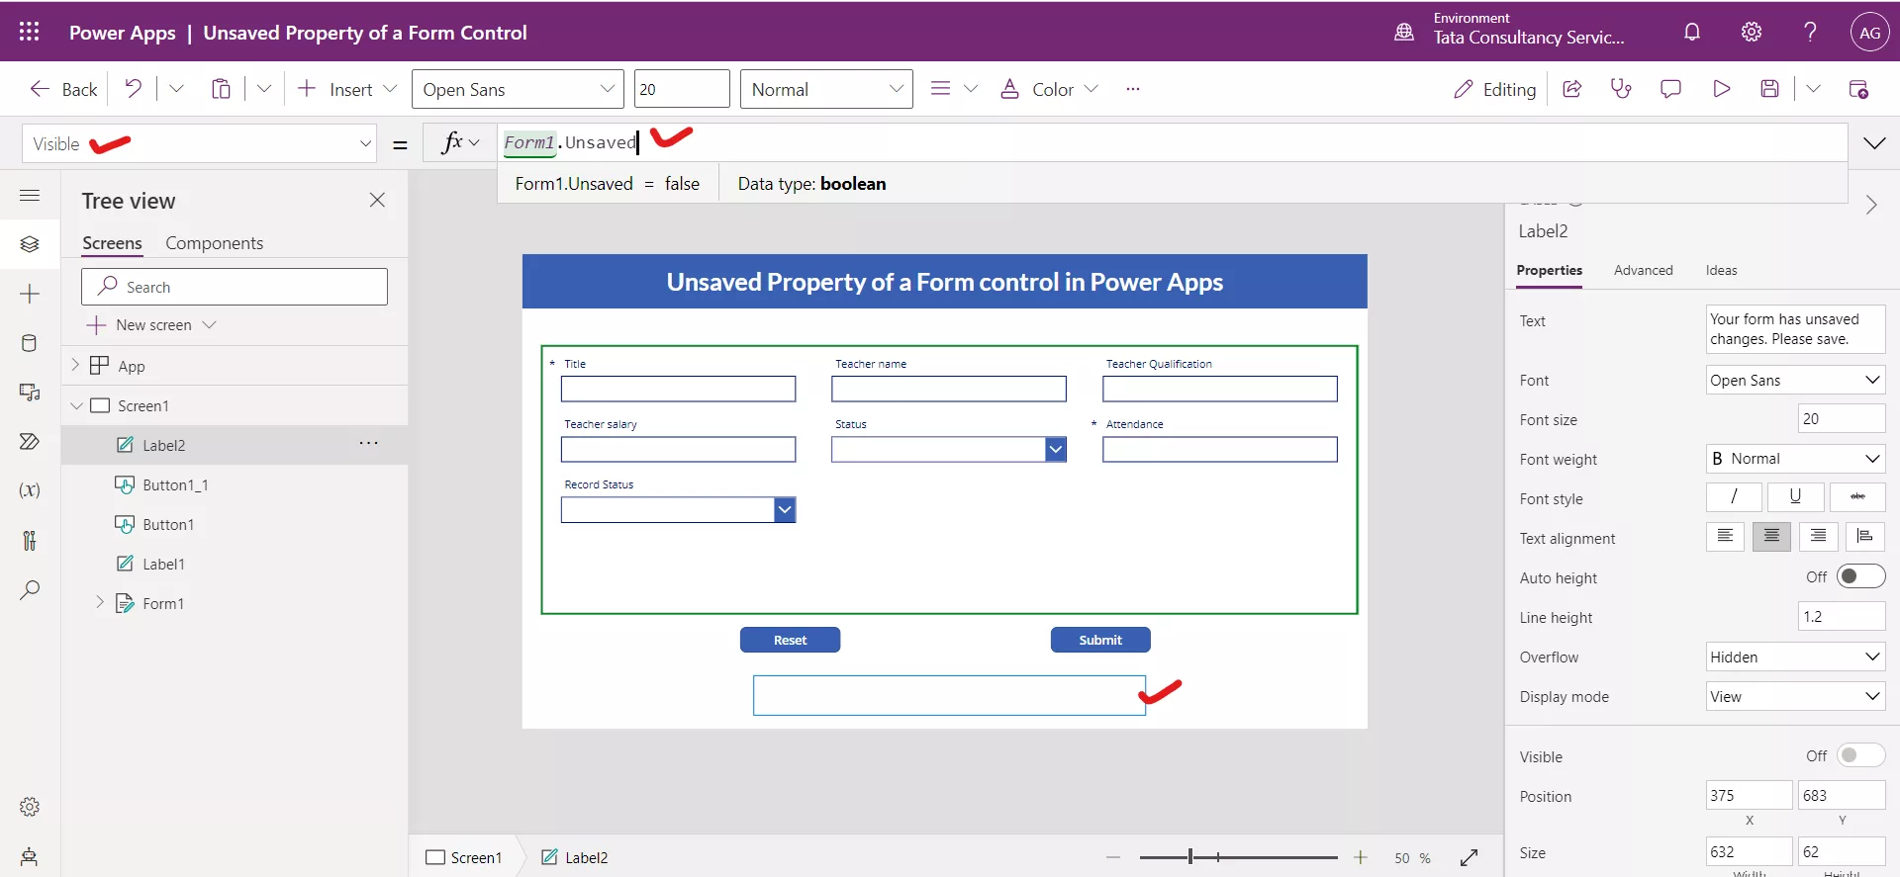The width and height of the screenshot is (1900, 877).
Task: Open Media icon in sidebar
Action: pyautogui.click(x=30, y=393)
